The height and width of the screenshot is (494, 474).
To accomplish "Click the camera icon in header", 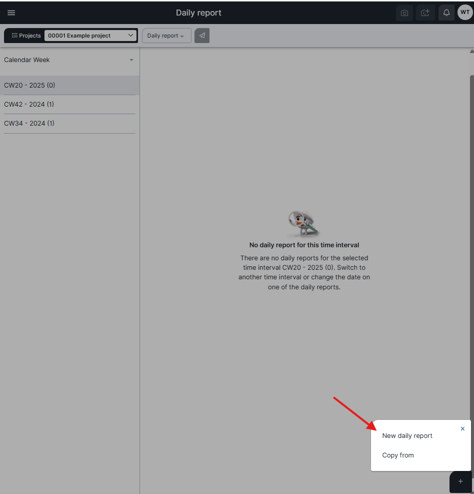I will click(404, 13).
